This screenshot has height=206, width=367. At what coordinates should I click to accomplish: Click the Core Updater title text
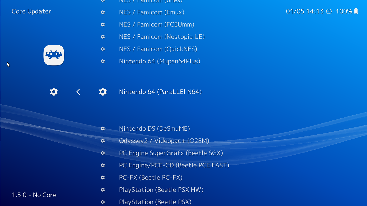pos(31,11)
